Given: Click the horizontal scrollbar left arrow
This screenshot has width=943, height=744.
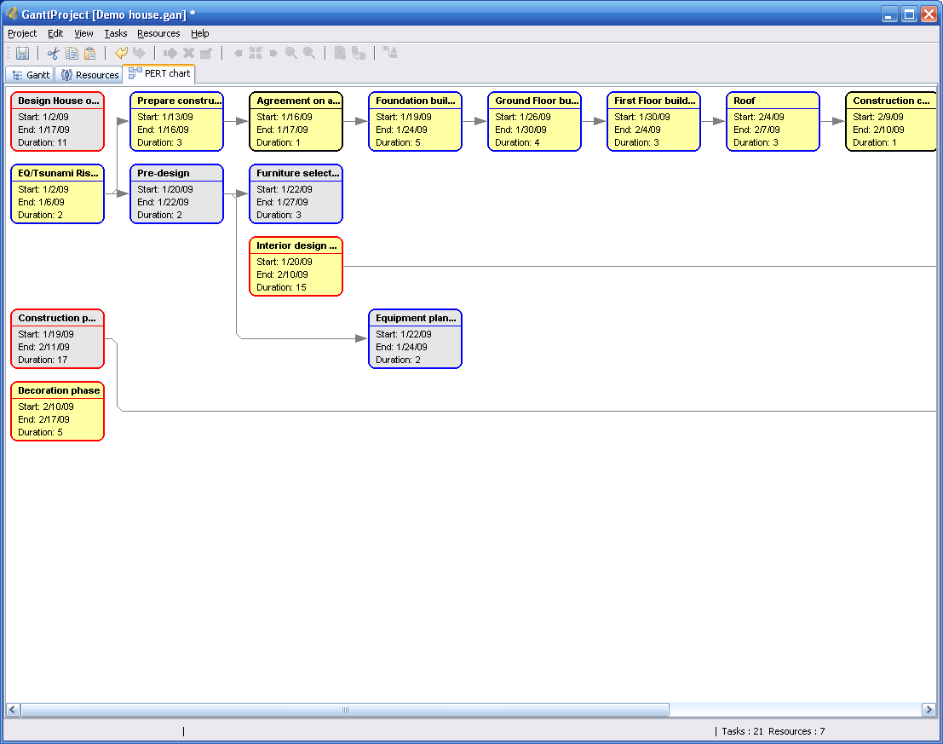Looking at the screenshot, I should pos(13,710).
